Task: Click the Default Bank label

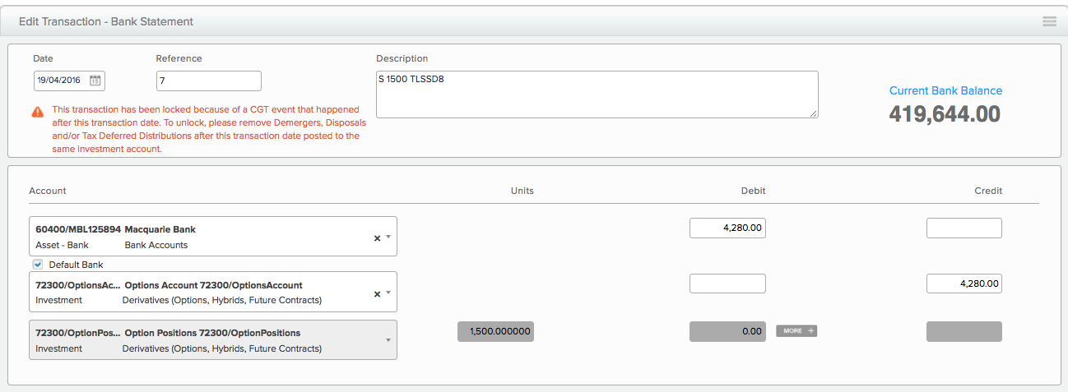Action: point(76,265)
